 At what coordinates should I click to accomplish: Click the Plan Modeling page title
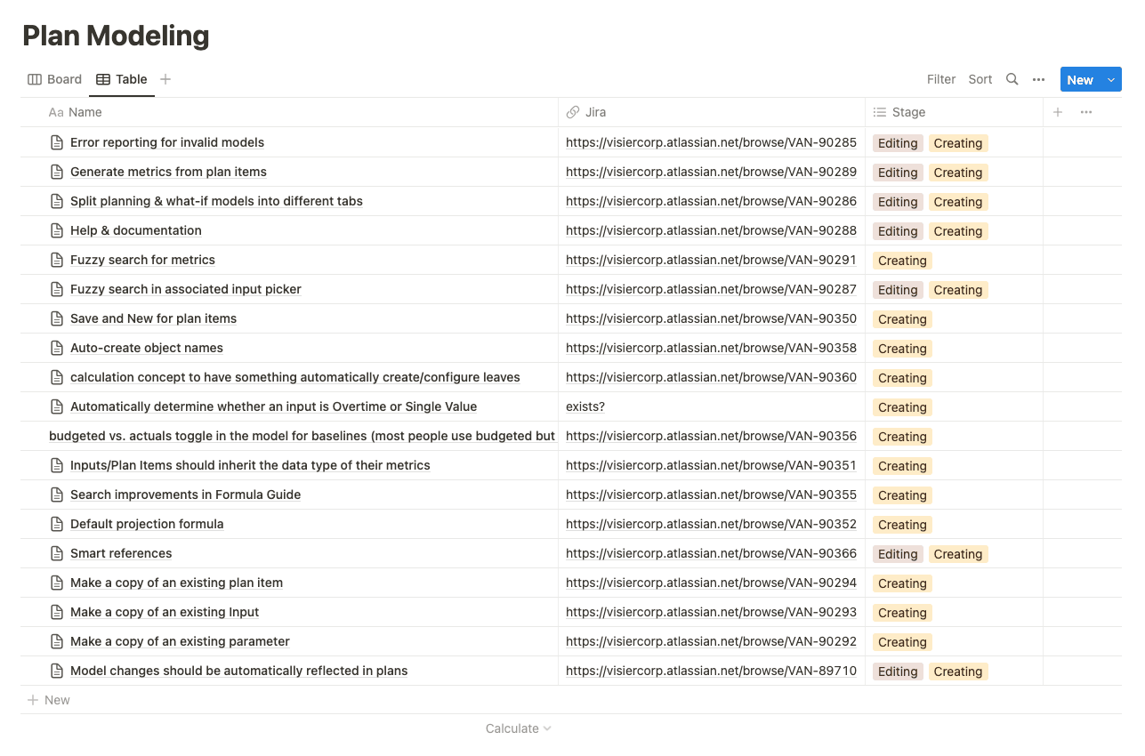pyautogui.click(x=116, y=36)
